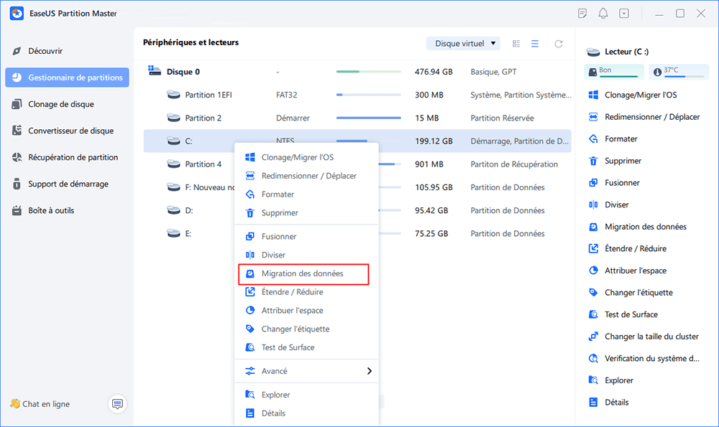Click Redimensionner / Déplacer in right panel
The image size is (719, 427).
click(x=652, y=117)
